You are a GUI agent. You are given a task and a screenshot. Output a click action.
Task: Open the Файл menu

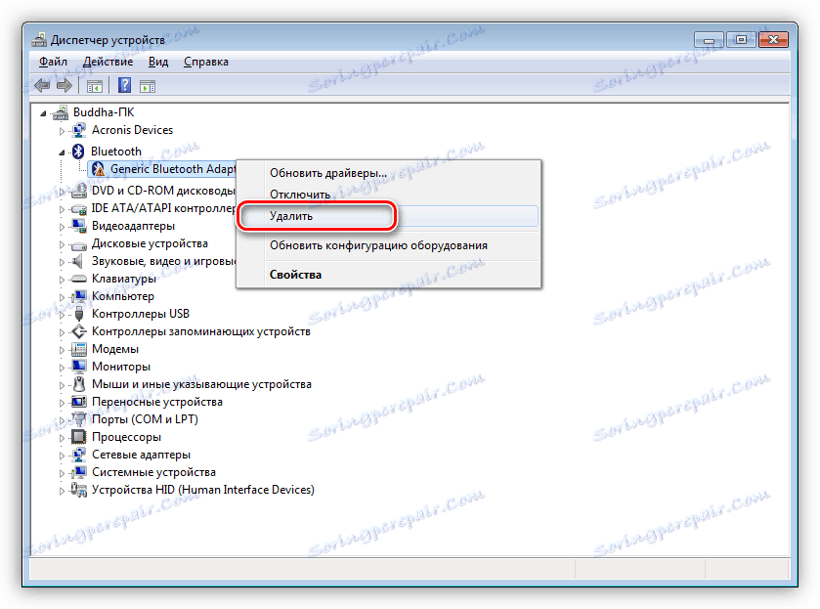(x=53, y=62)
